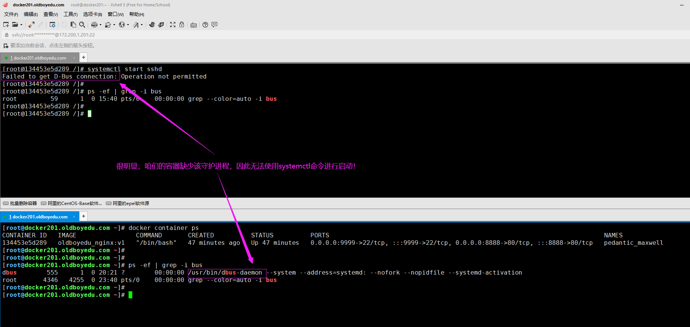This screenshot has width=690, height=327.
Task: Expand the Font dropdown arrow
Action: tap(142, 25)
